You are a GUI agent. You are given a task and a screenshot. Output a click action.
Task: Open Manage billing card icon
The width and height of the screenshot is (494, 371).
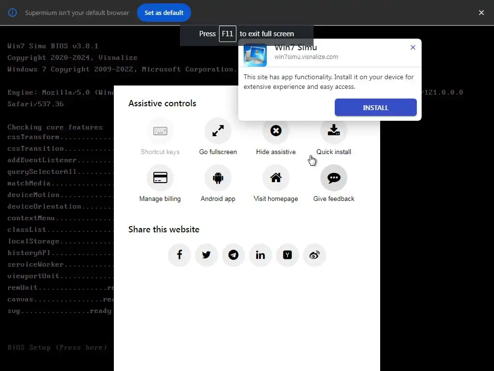(160, 178)
